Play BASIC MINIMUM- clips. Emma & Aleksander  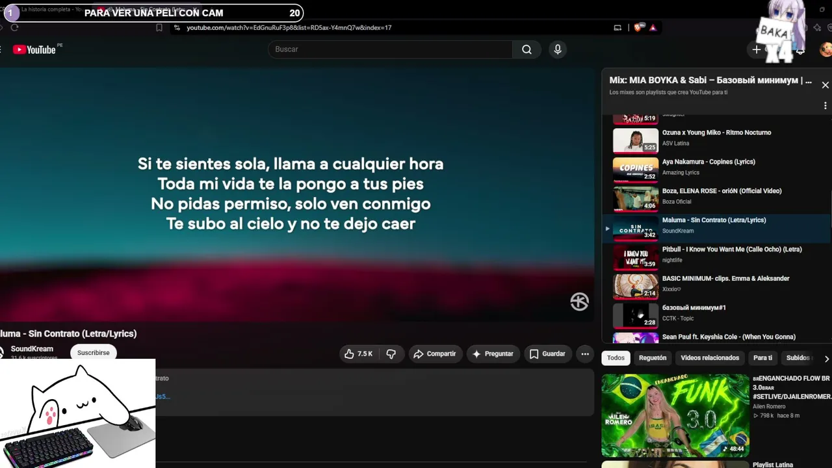click(725, 279)
